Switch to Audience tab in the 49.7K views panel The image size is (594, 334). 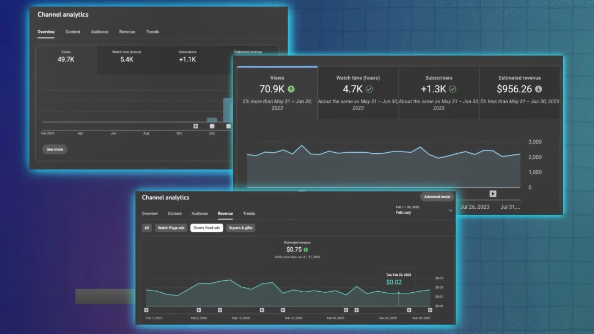[x=100, y=32]
